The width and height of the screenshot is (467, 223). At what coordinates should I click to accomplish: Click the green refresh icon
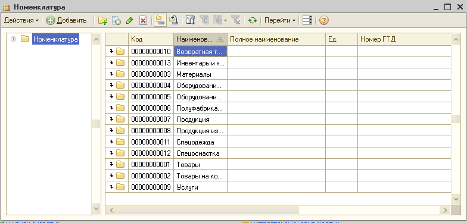(253, 20)
